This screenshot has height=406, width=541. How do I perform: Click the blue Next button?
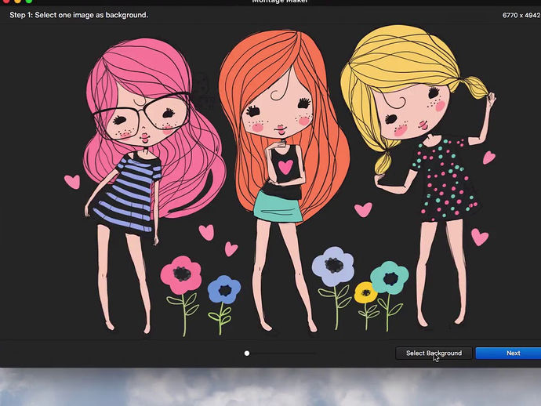click(x=508, y=353)
